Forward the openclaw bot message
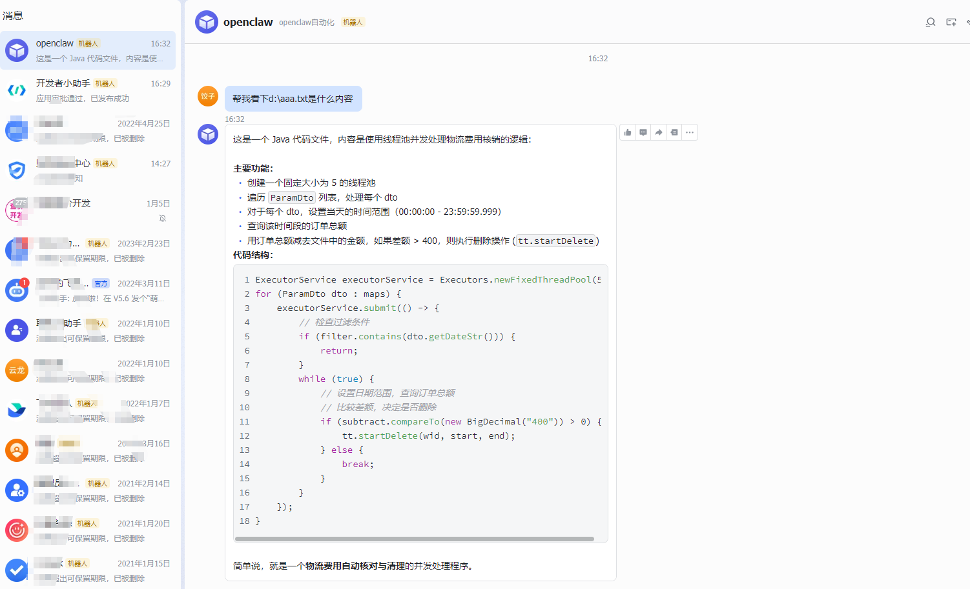 (x=658, y=132)
